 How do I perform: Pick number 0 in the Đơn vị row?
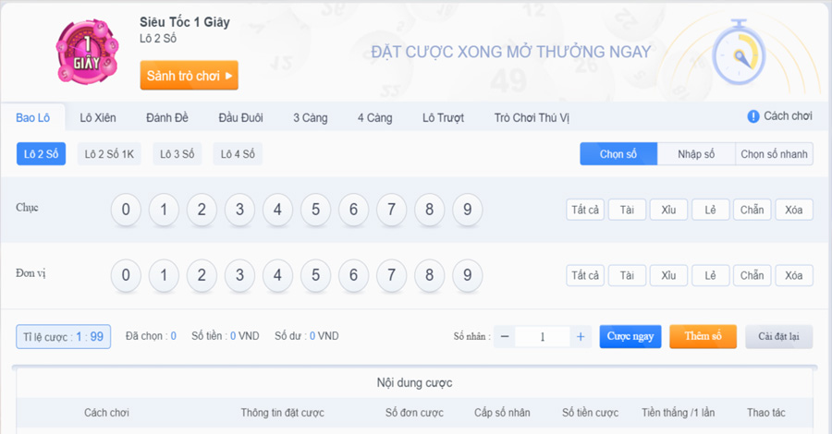click(x=126, y=275)
